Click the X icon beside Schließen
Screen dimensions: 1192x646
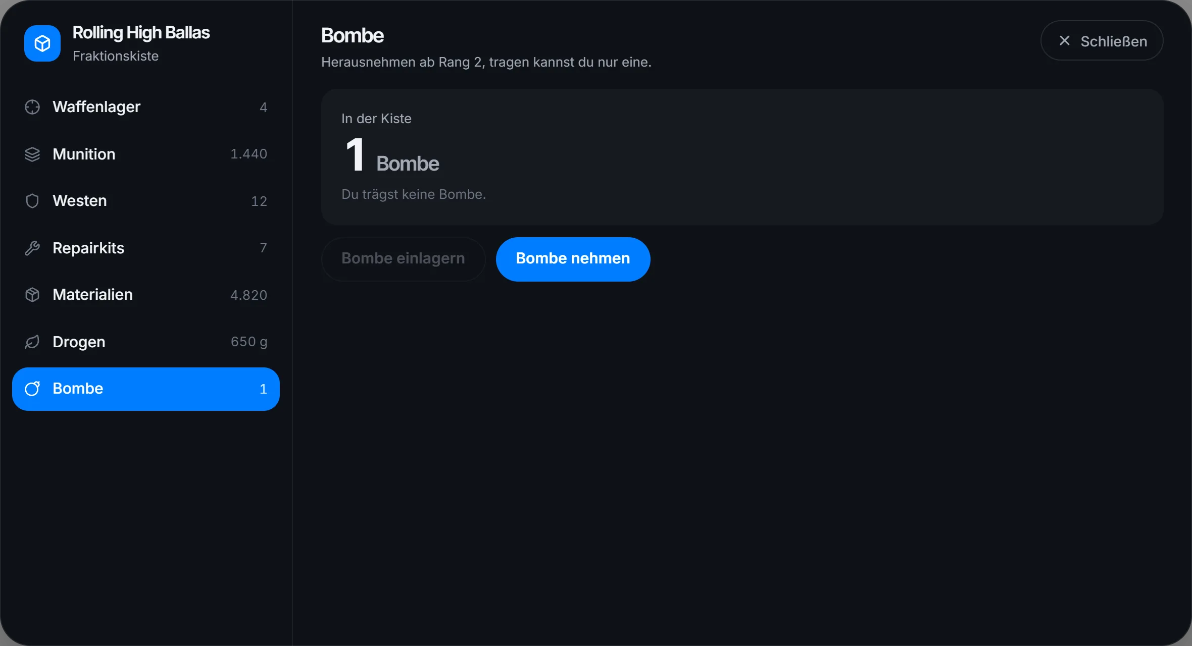tap(1064, 41)
